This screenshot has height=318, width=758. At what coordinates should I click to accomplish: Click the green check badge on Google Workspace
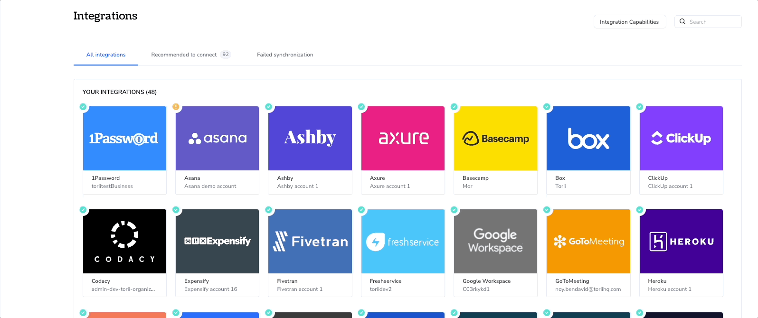click(x=454, y=210)
